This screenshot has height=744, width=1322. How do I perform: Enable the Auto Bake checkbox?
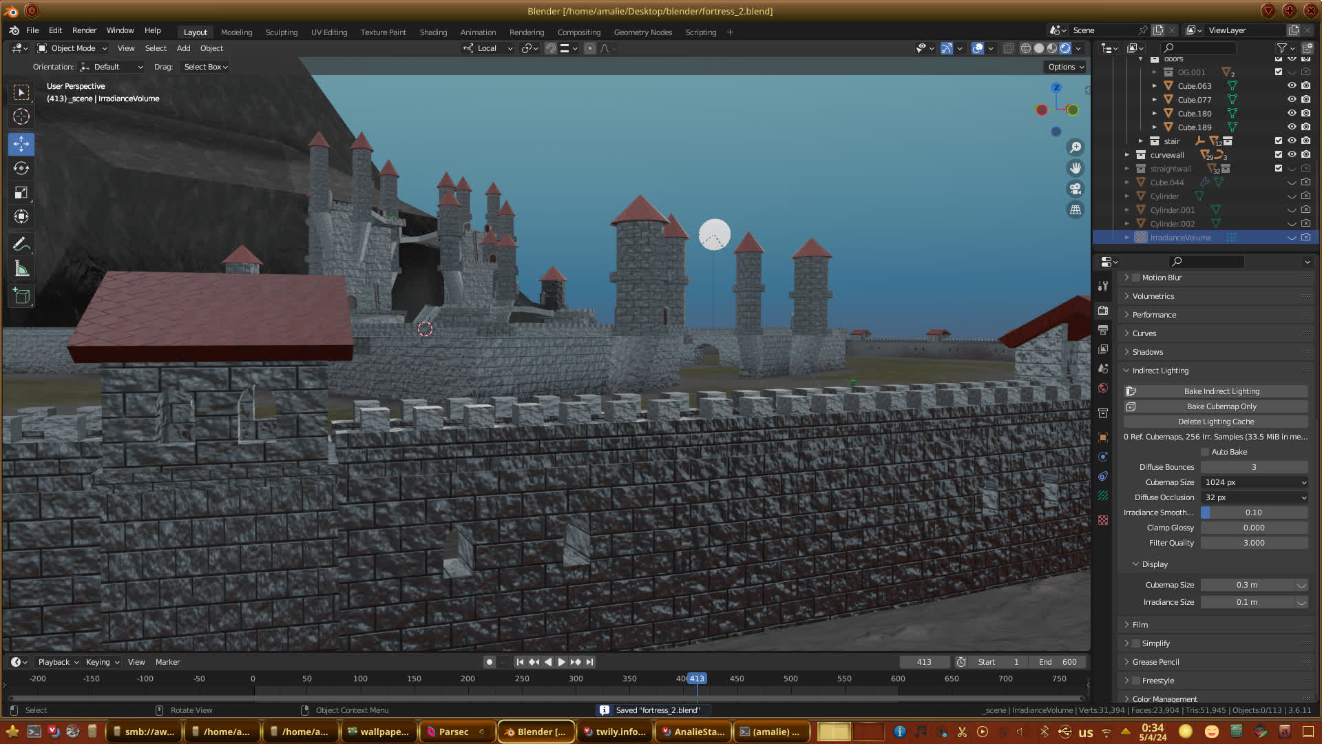pos(1205,452)
